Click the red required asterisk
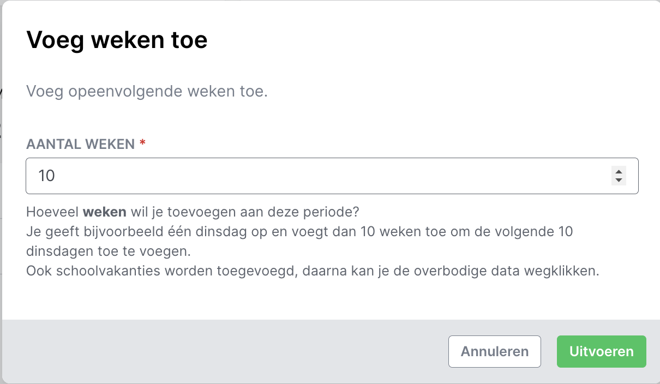The height and width of the screenshot is (384, 660). click(x=142, y=143)
